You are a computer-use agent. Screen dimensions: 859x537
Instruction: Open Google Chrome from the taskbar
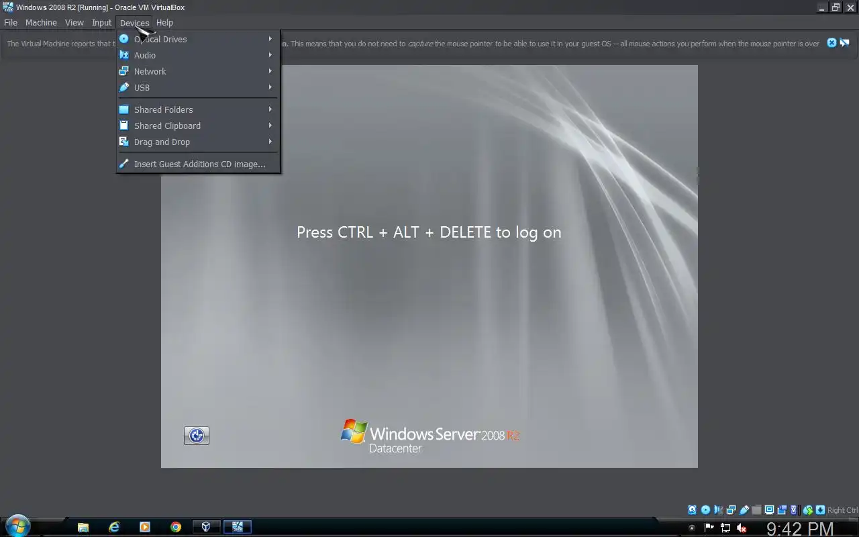176,527
